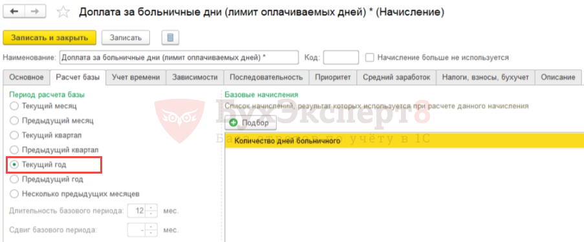The width and height of the screenshot is (584, 242).
Task: Add to favorites with the star icon
Action: coord(63,12)
